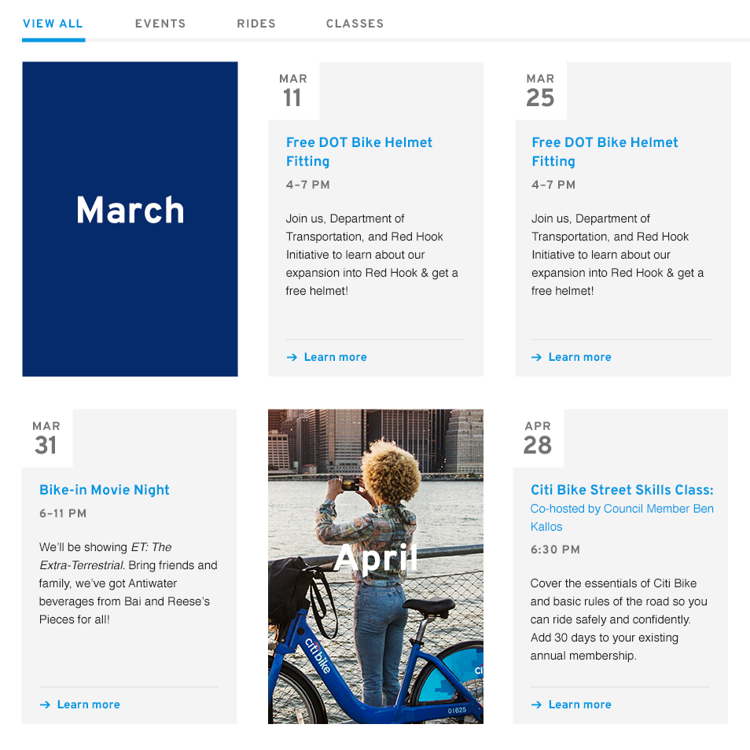This screenshot has width=750, height=750.
Task: Open the Events tab
Action: coord(160,24)
